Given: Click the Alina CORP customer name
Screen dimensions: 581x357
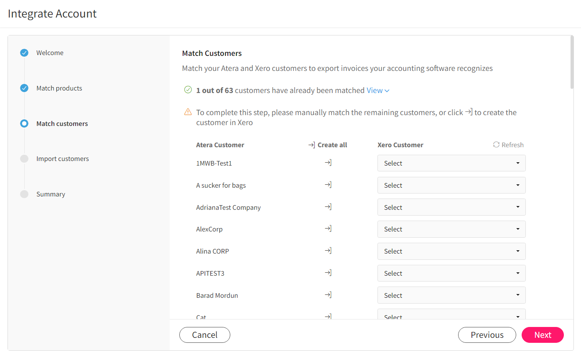Looking at the screenshot, I should tap(213, 251).
